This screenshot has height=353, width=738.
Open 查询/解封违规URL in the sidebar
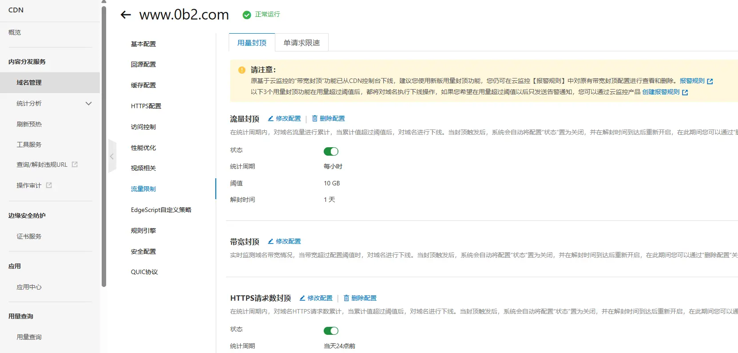point(42,165)
